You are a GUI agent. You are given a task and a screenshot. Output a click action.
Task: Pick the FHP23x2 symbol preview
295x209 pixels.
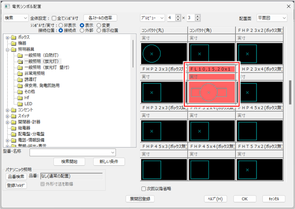point(259,53)
